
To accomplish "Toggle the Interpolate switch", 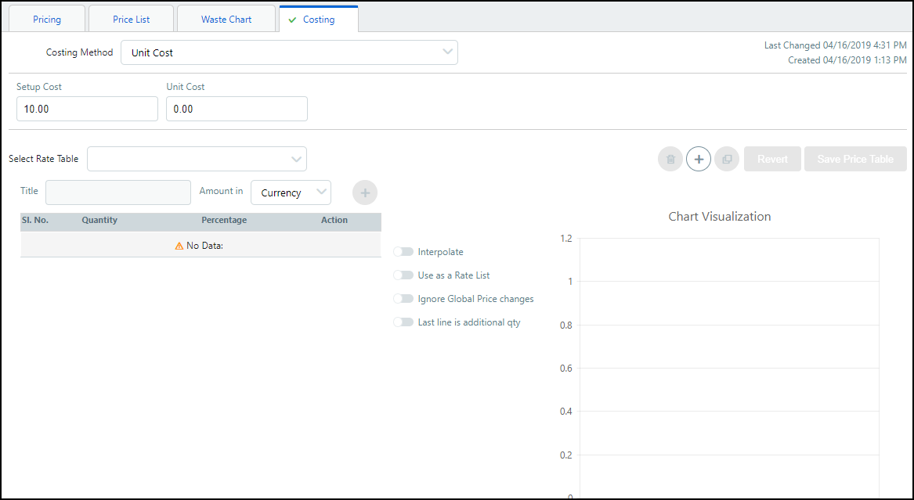I will [403, 252].
